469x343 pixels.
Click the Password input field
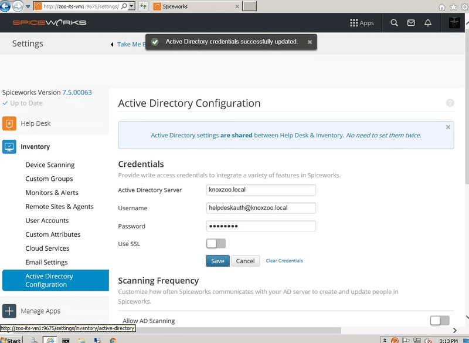[x=261, y=226]
